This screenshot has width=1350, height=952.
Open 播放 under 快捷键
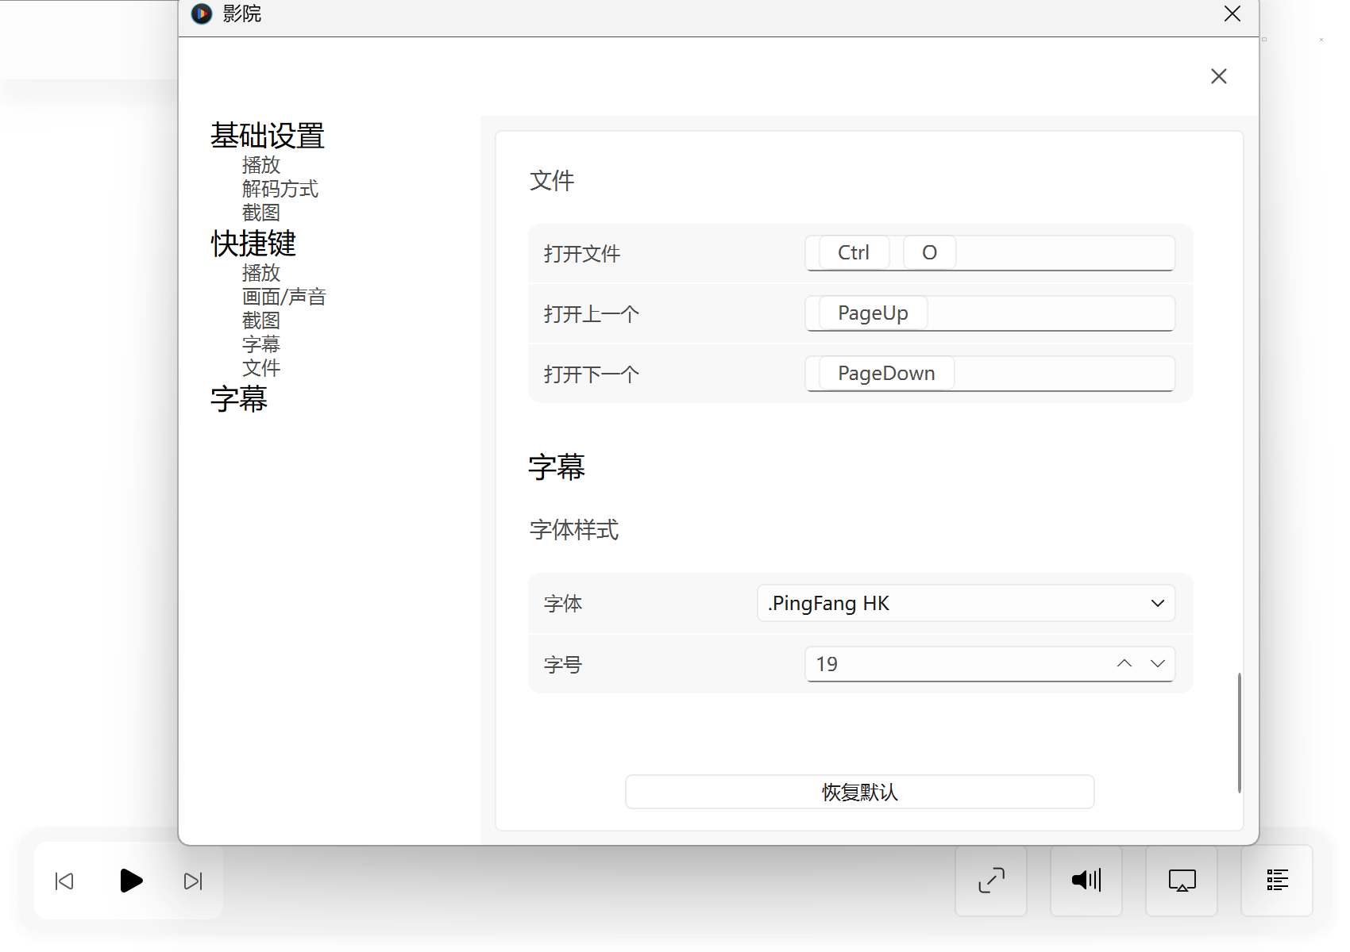(x=261, y=273)
